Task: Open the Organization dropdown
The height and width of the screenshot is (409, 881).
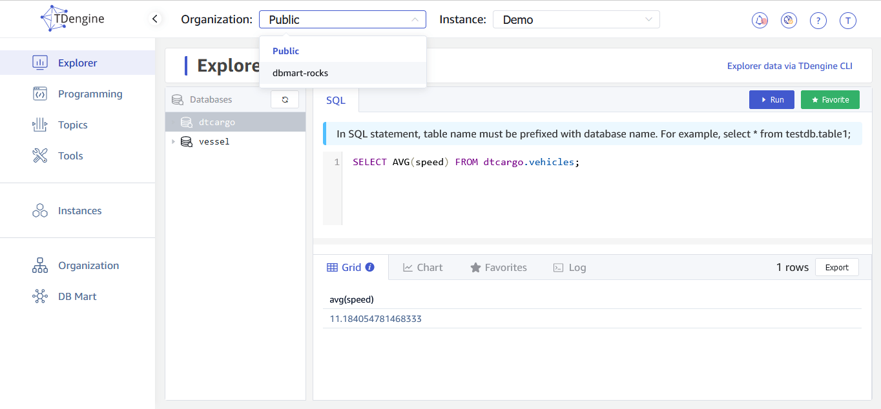Action: point(342,19)
